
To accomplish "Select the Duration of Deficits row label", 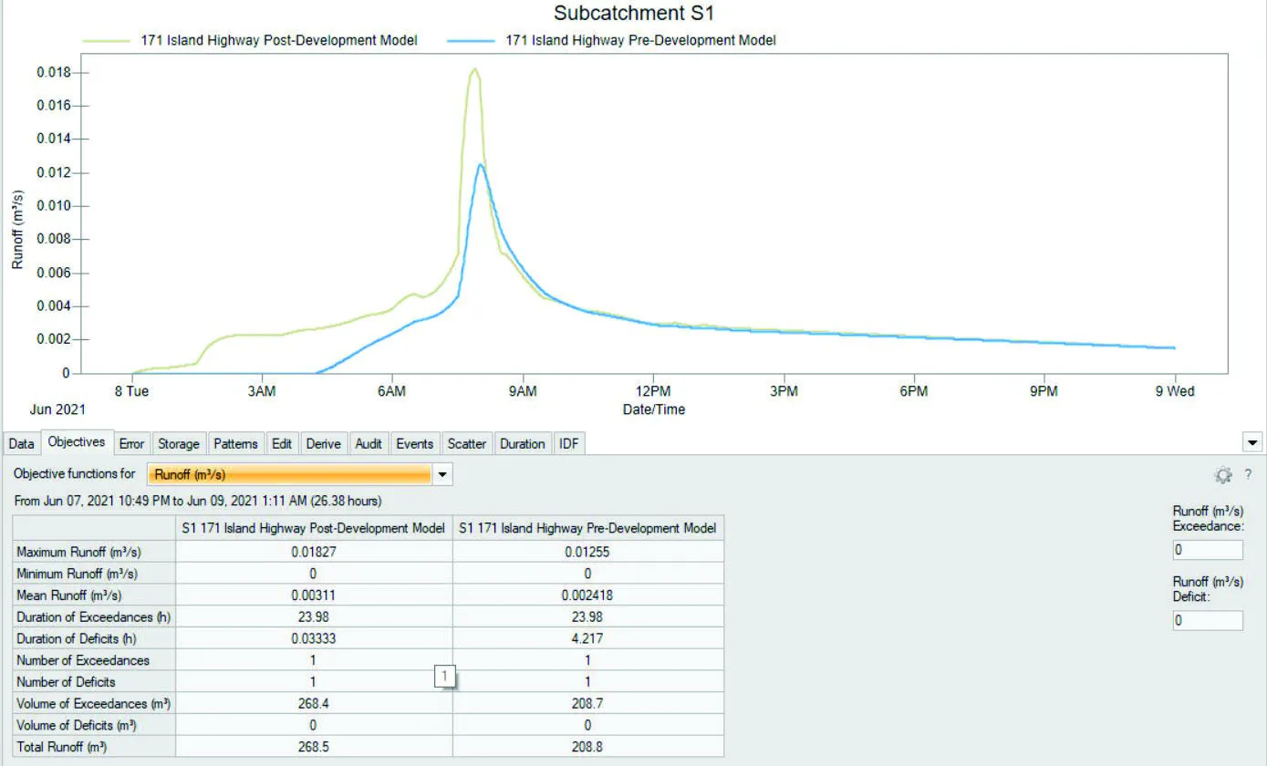I will point(93,638).
